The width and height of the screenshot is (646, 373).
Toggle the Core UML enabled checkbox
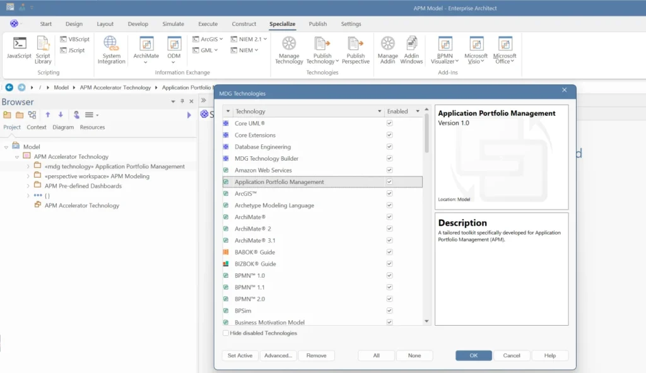click(x=389, y=123)
